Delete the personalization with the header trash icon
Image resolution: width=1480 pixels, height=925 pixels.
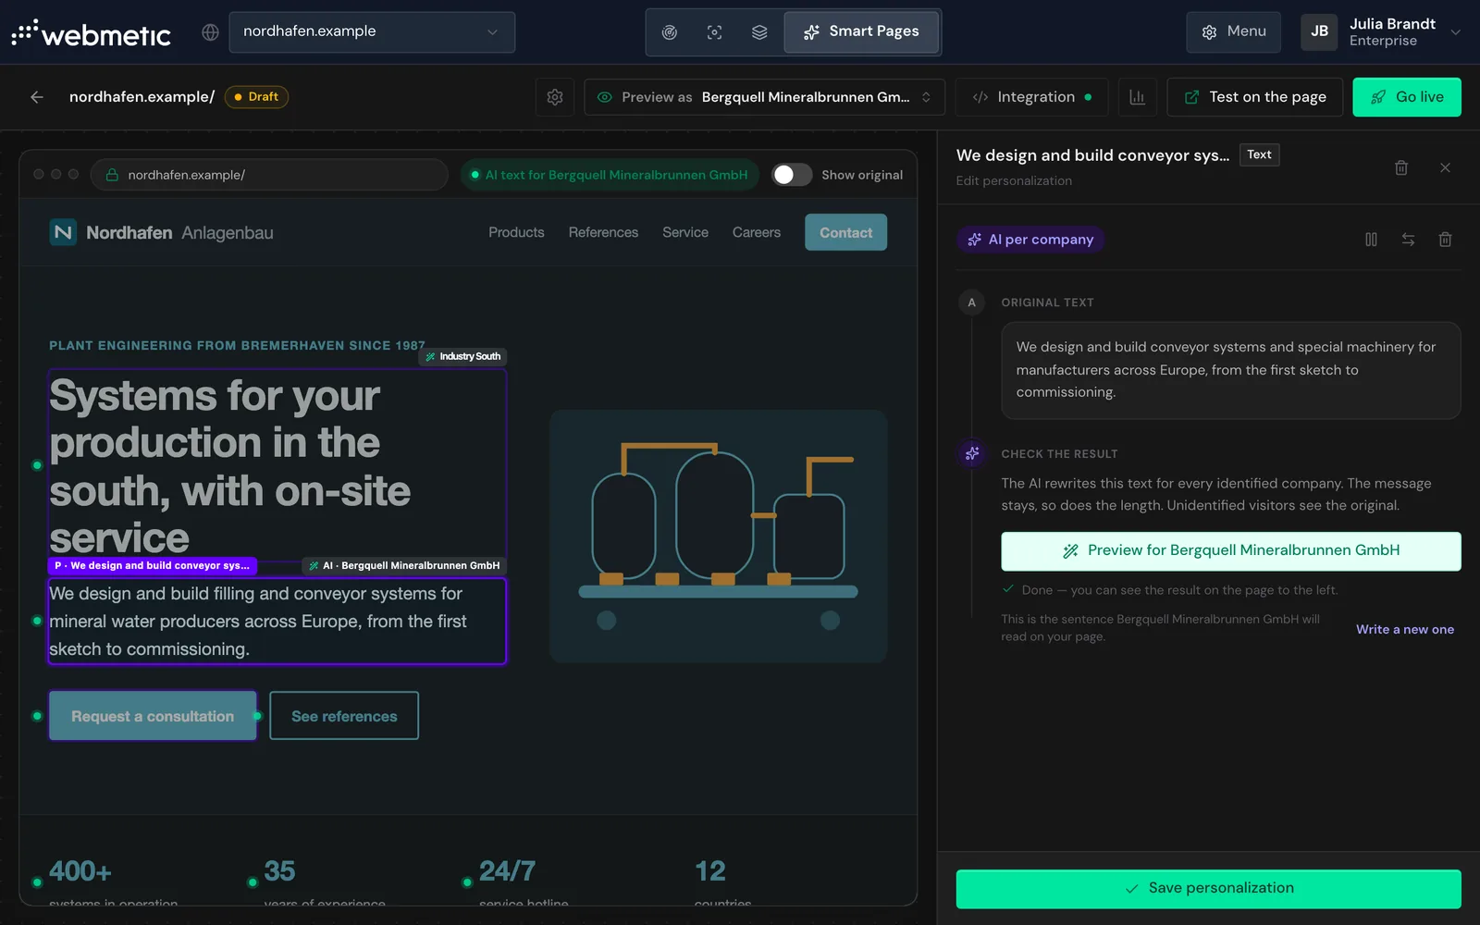(1401, 167)
